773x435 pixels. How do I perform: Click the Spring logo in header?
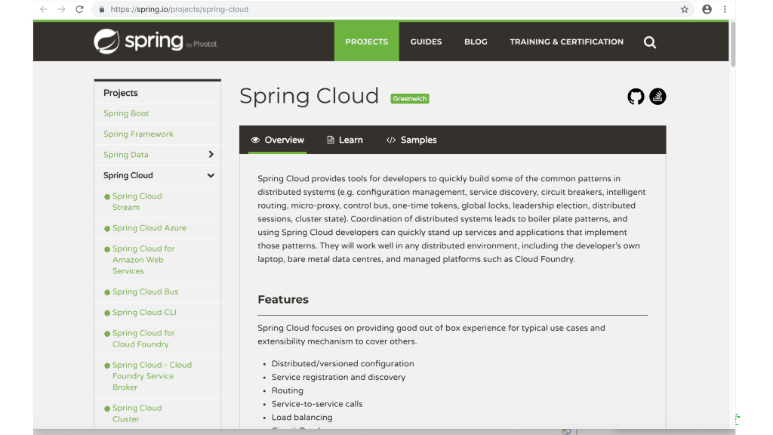155,42
